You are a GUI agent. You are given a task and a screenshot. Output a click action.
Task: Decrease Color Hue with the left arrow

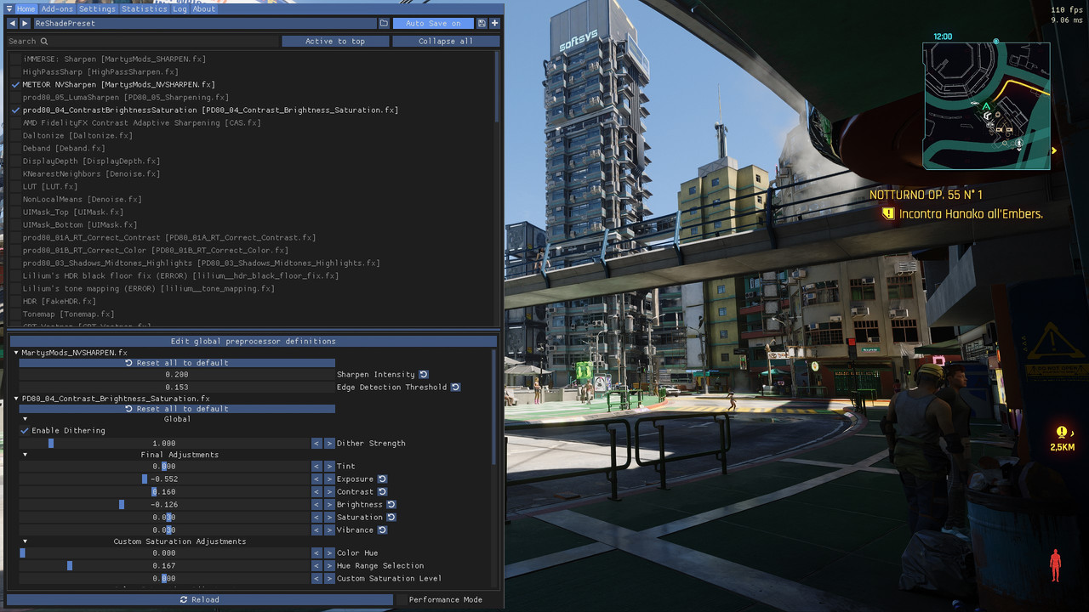tap(316, 553)
